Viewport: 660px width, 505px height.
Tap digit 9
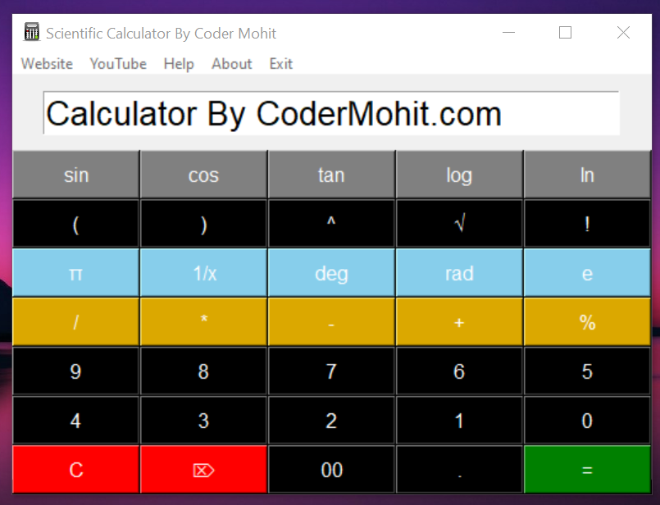point(75,371)
